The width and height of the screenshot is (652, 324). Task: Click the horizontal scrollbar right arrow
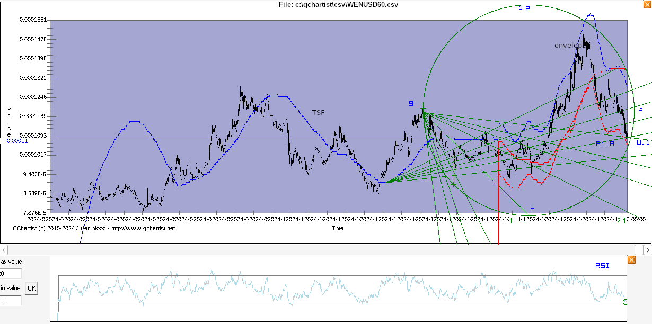[x=648, y=249]
